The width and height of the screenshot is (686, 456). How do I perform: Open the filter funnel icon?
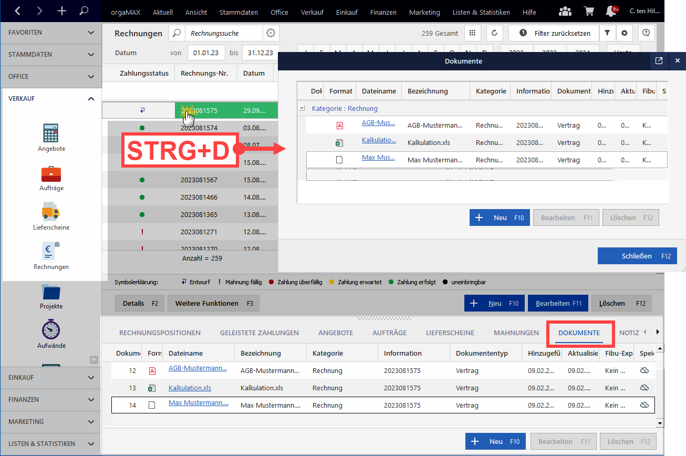(x=607, y=33)
